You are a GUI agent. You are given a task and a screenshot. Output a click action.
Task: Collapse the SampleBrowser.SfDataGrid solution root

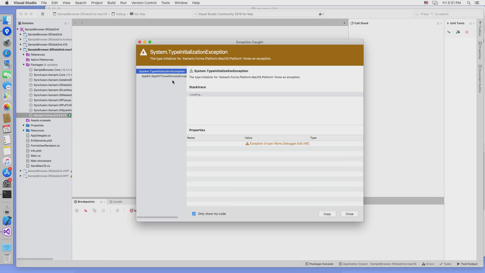pos(18,29)
